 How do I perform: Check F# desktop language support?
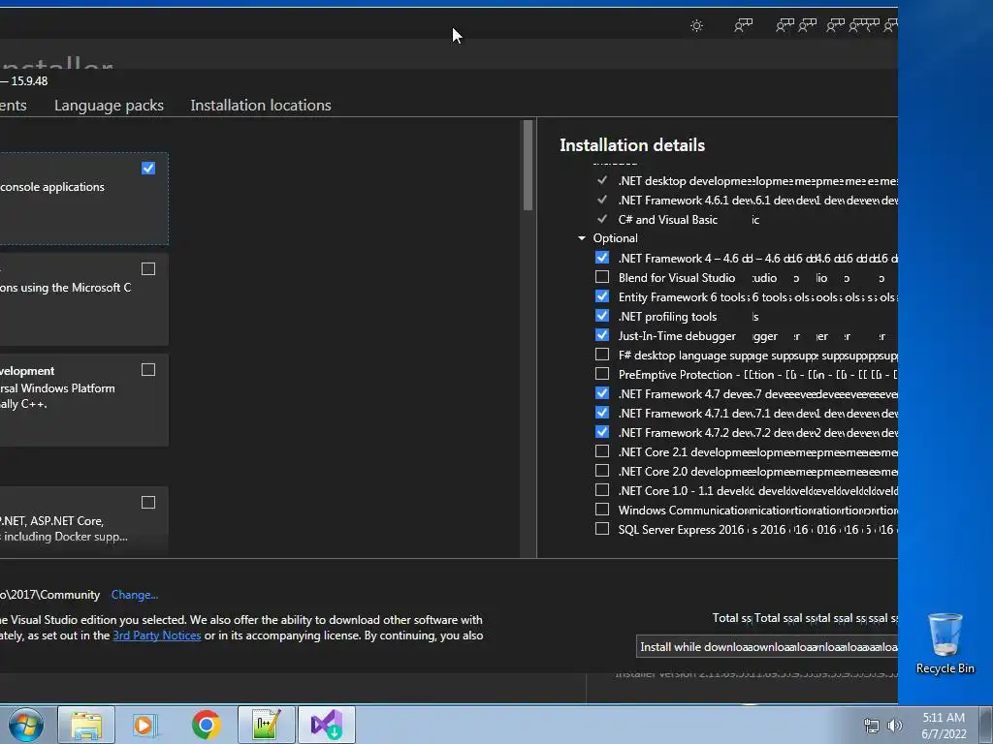[602, 355]
